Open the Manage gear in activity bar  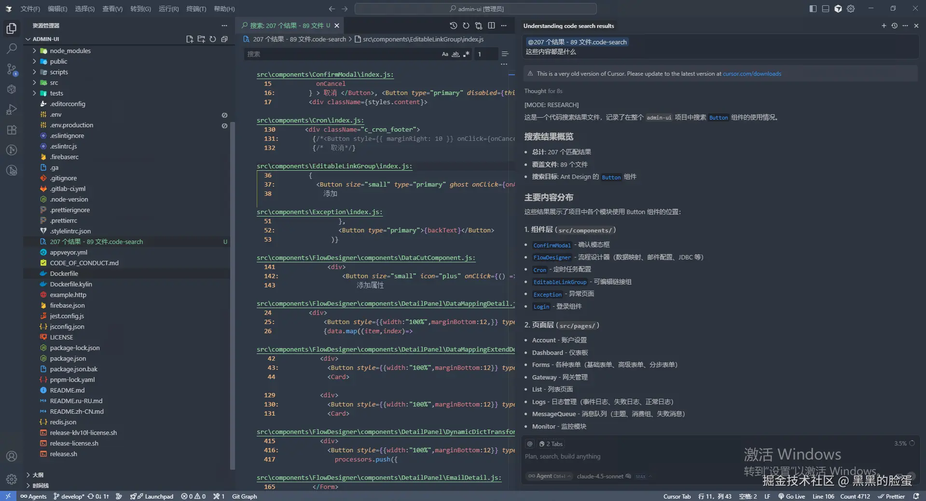pyautogui.click(x=12, y=479)
